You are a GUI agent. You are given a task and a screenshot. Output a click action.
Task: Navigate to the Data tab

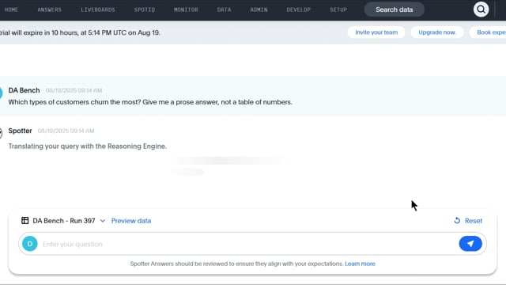[x=224, y=9]
